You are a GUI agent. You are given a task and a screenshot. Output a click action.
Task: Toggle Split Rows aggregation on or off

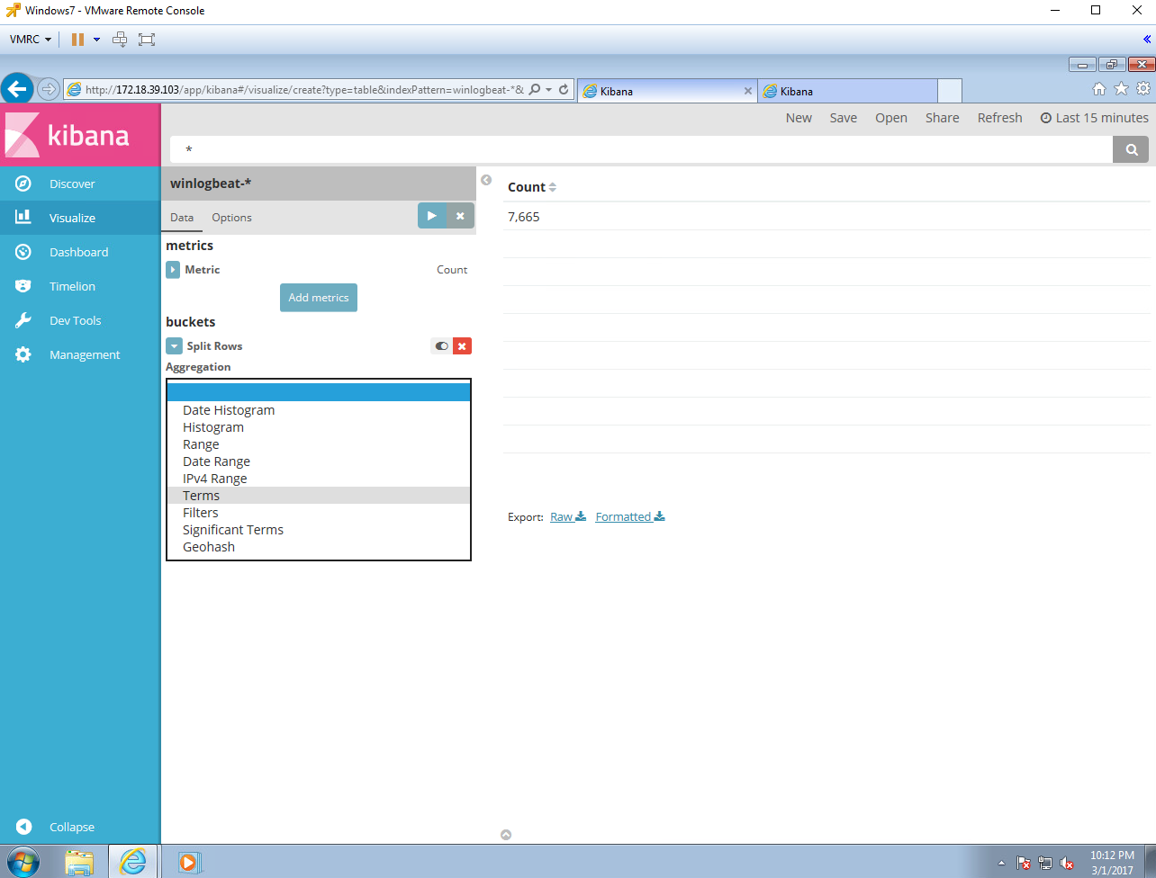[x=441, y=346]
